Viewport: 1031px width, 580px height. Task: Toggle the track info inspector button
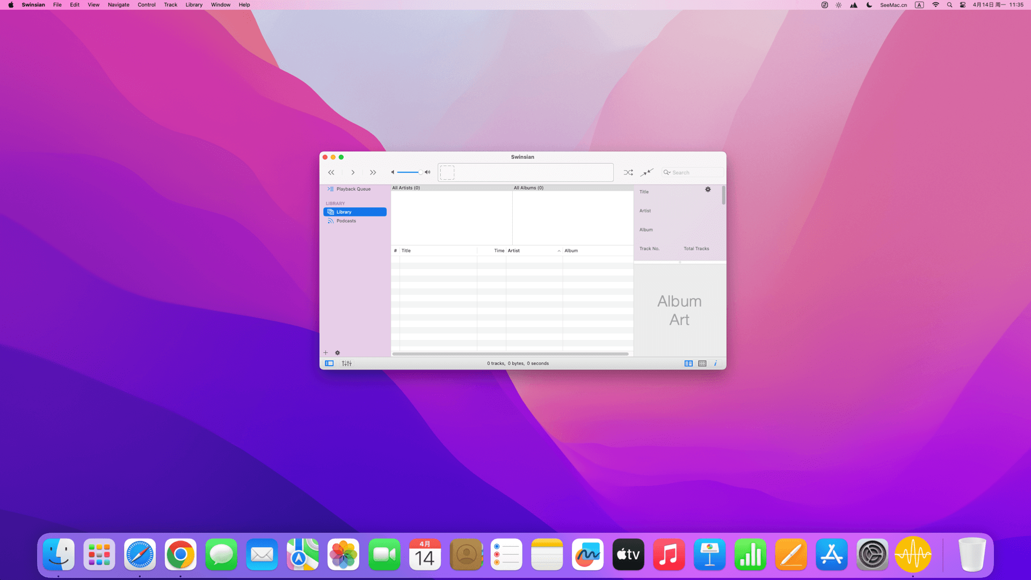click(x=715, y=364)
